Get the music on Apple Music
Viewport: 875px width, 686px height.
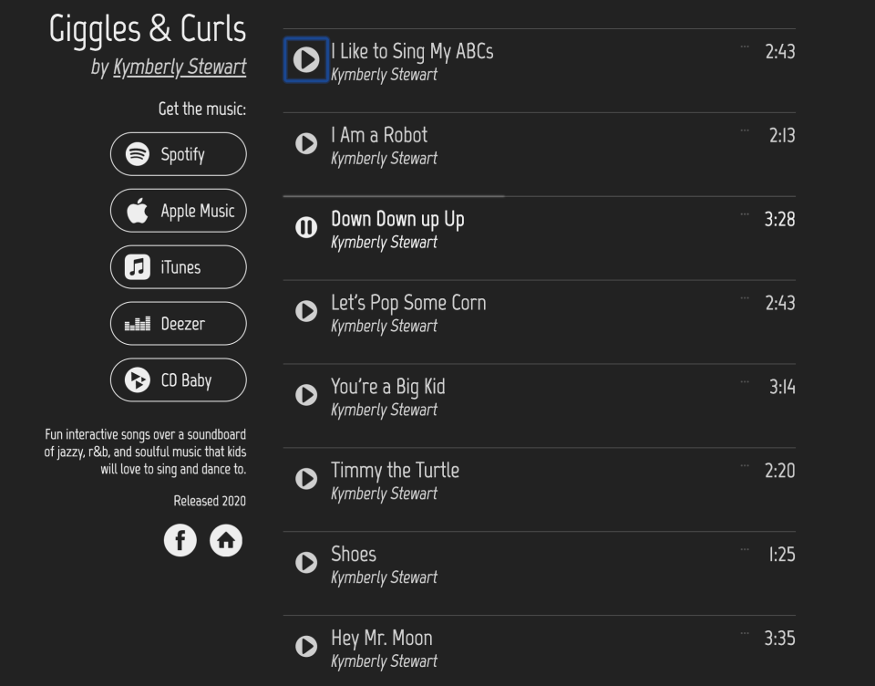(179, 211)
